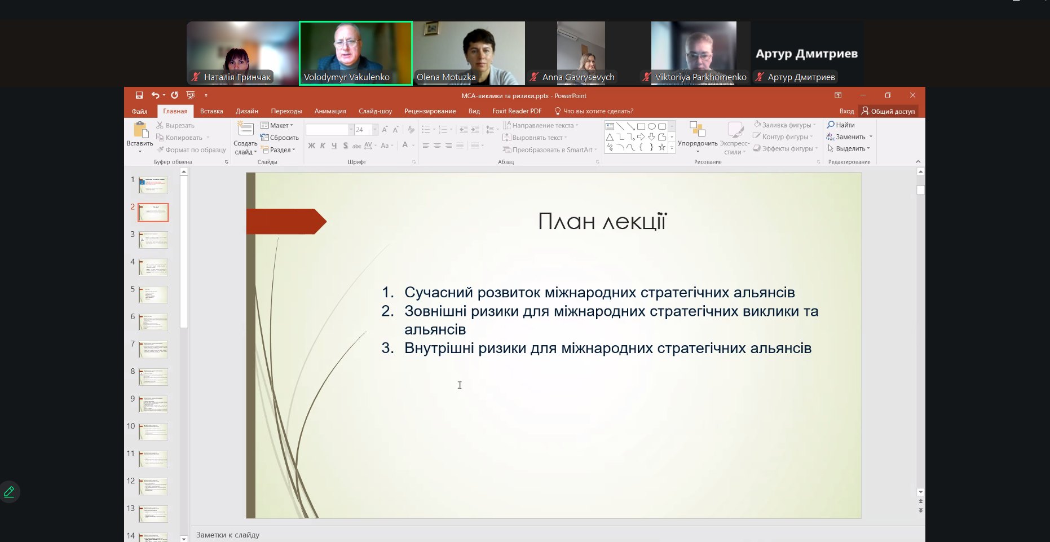Select slide 5 thumbnail in slide panel
Screen dimensions: 1050x542
(153, 294)
